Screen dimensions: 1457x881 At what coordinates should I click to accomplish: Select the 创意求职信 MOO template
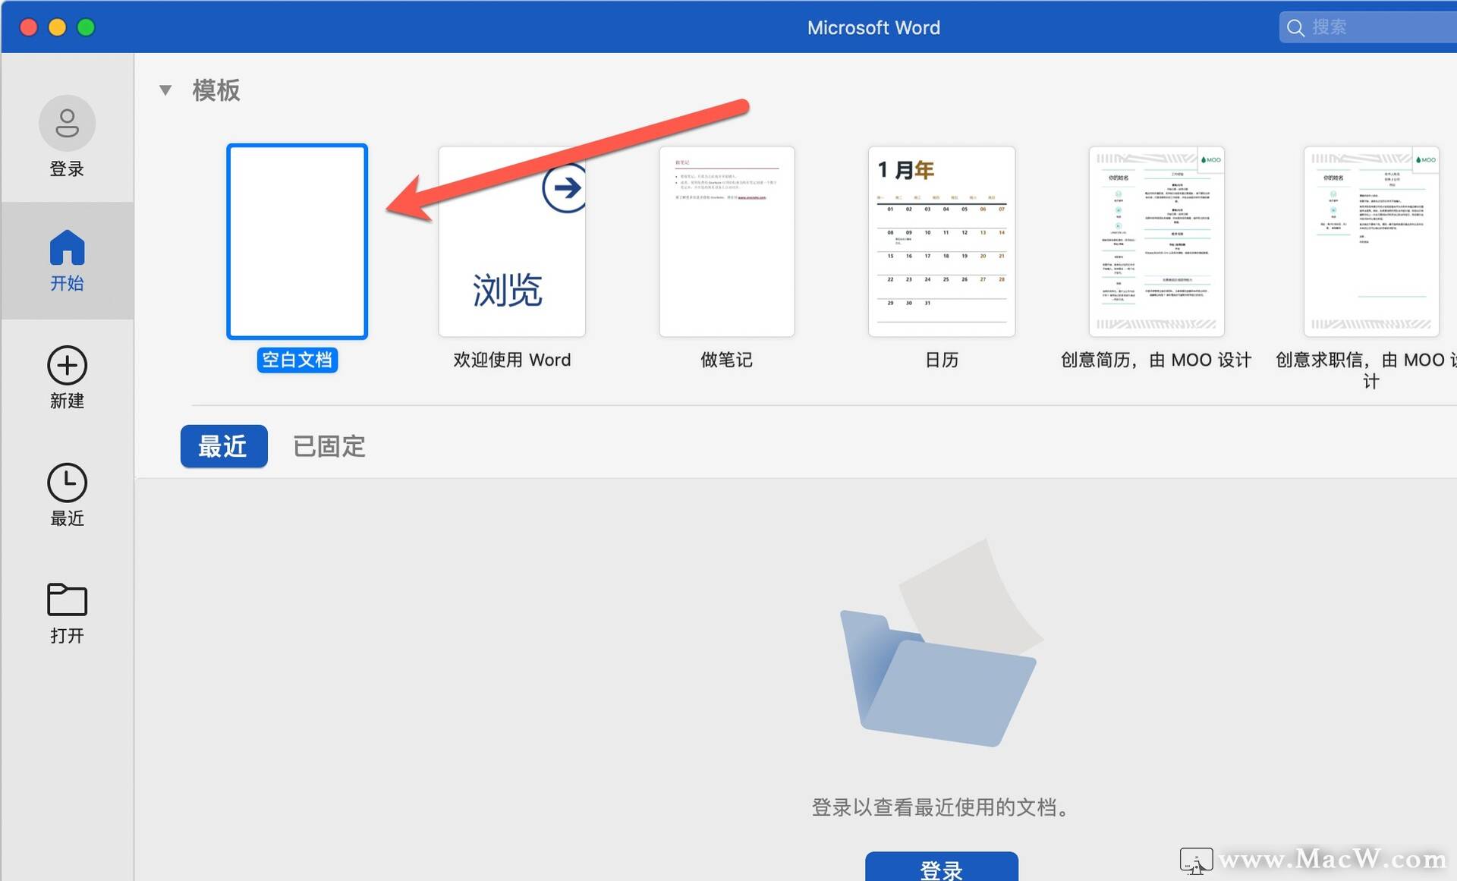1371,241
